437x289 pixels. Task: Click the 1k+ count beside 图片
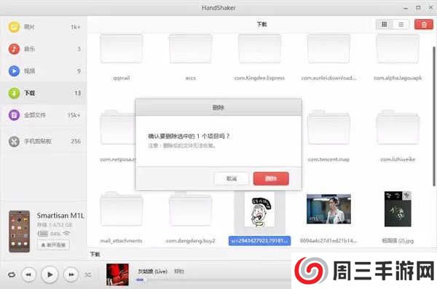pyautogui.click(x=76, y=27)
